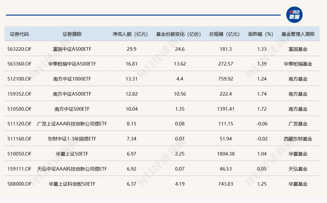The height and width of the screenshot is (203, 327).
Task: Click share change value 2.25
Action: (180, 154)
